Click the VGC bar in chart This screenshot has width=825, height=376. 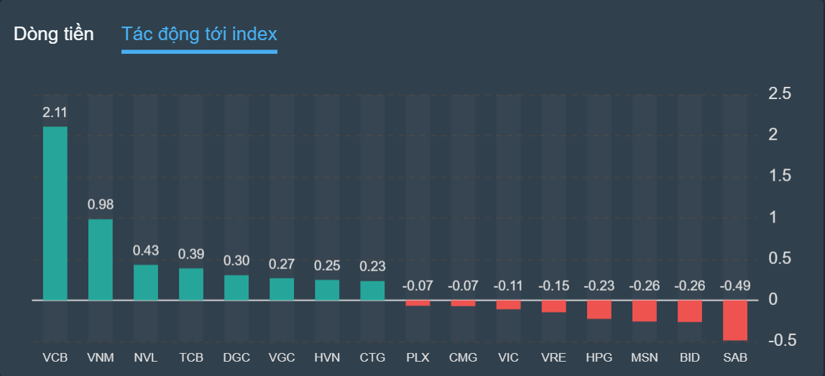pos(282,288)
